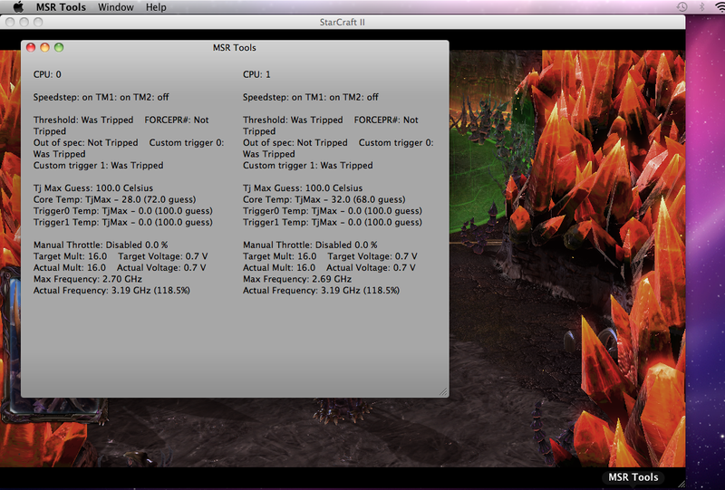
Task: Click 'Max Frequency: 2.69 GHz' text
Action: (x=297, y=279)
